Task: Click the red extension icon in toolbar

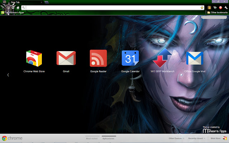Action: 220,8
